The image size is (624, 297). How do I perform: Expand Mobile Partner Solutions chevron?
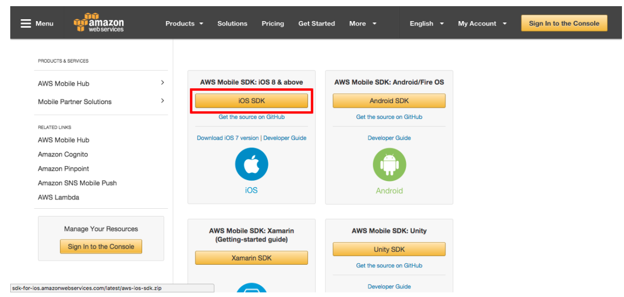[x=162, y=101]
